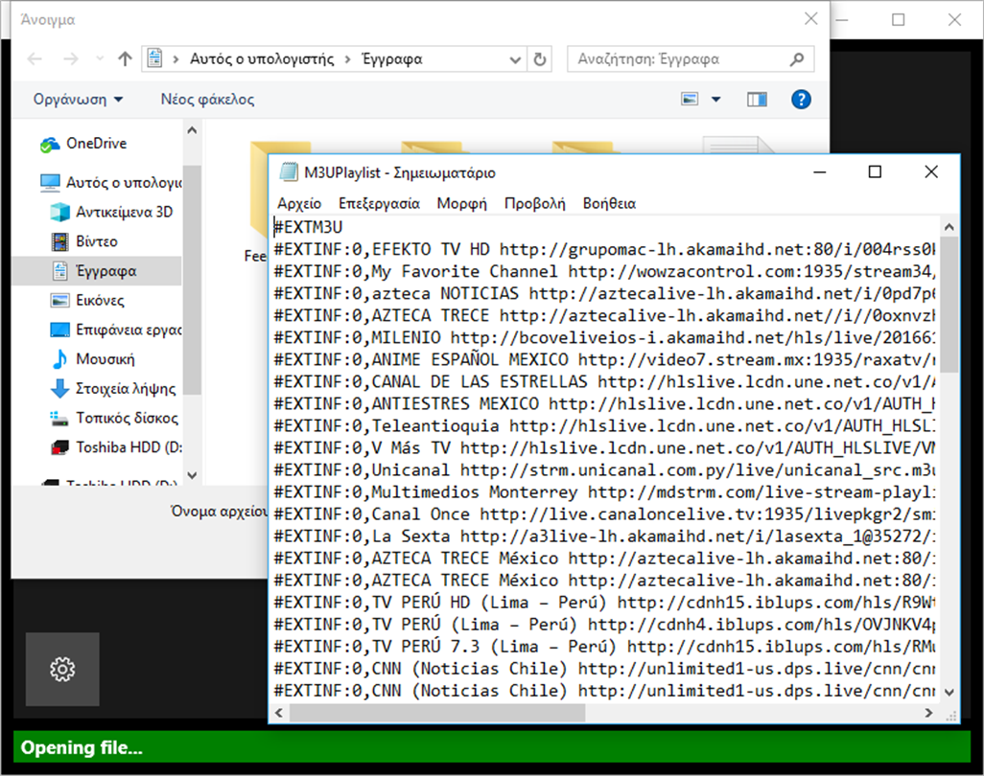
Task: Select Επιφάνεια εργασίας in navigation pane
Action: click(x=115, y=330)
